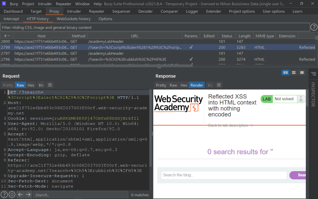The height and width of the screenshot is (199, 318).
Task: Open the Extender tab
Action: coord(214,11)
